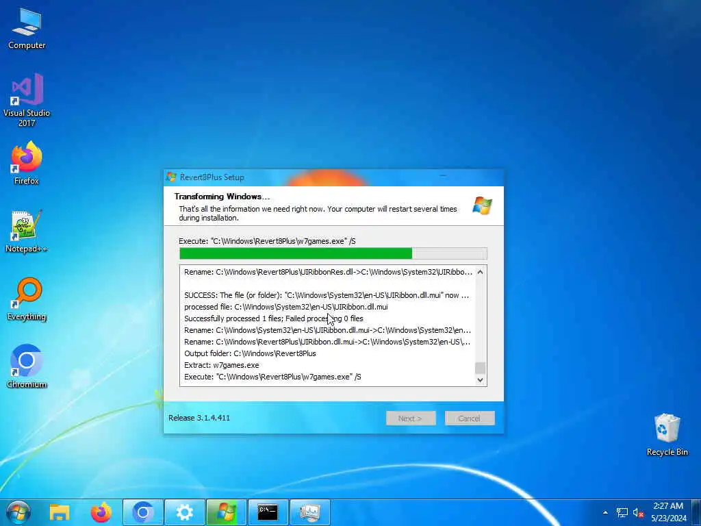Open File Explorer from the taskbar
Image resolution: width=701 pixels, height=526 pixels.
[x=60, y=512]
